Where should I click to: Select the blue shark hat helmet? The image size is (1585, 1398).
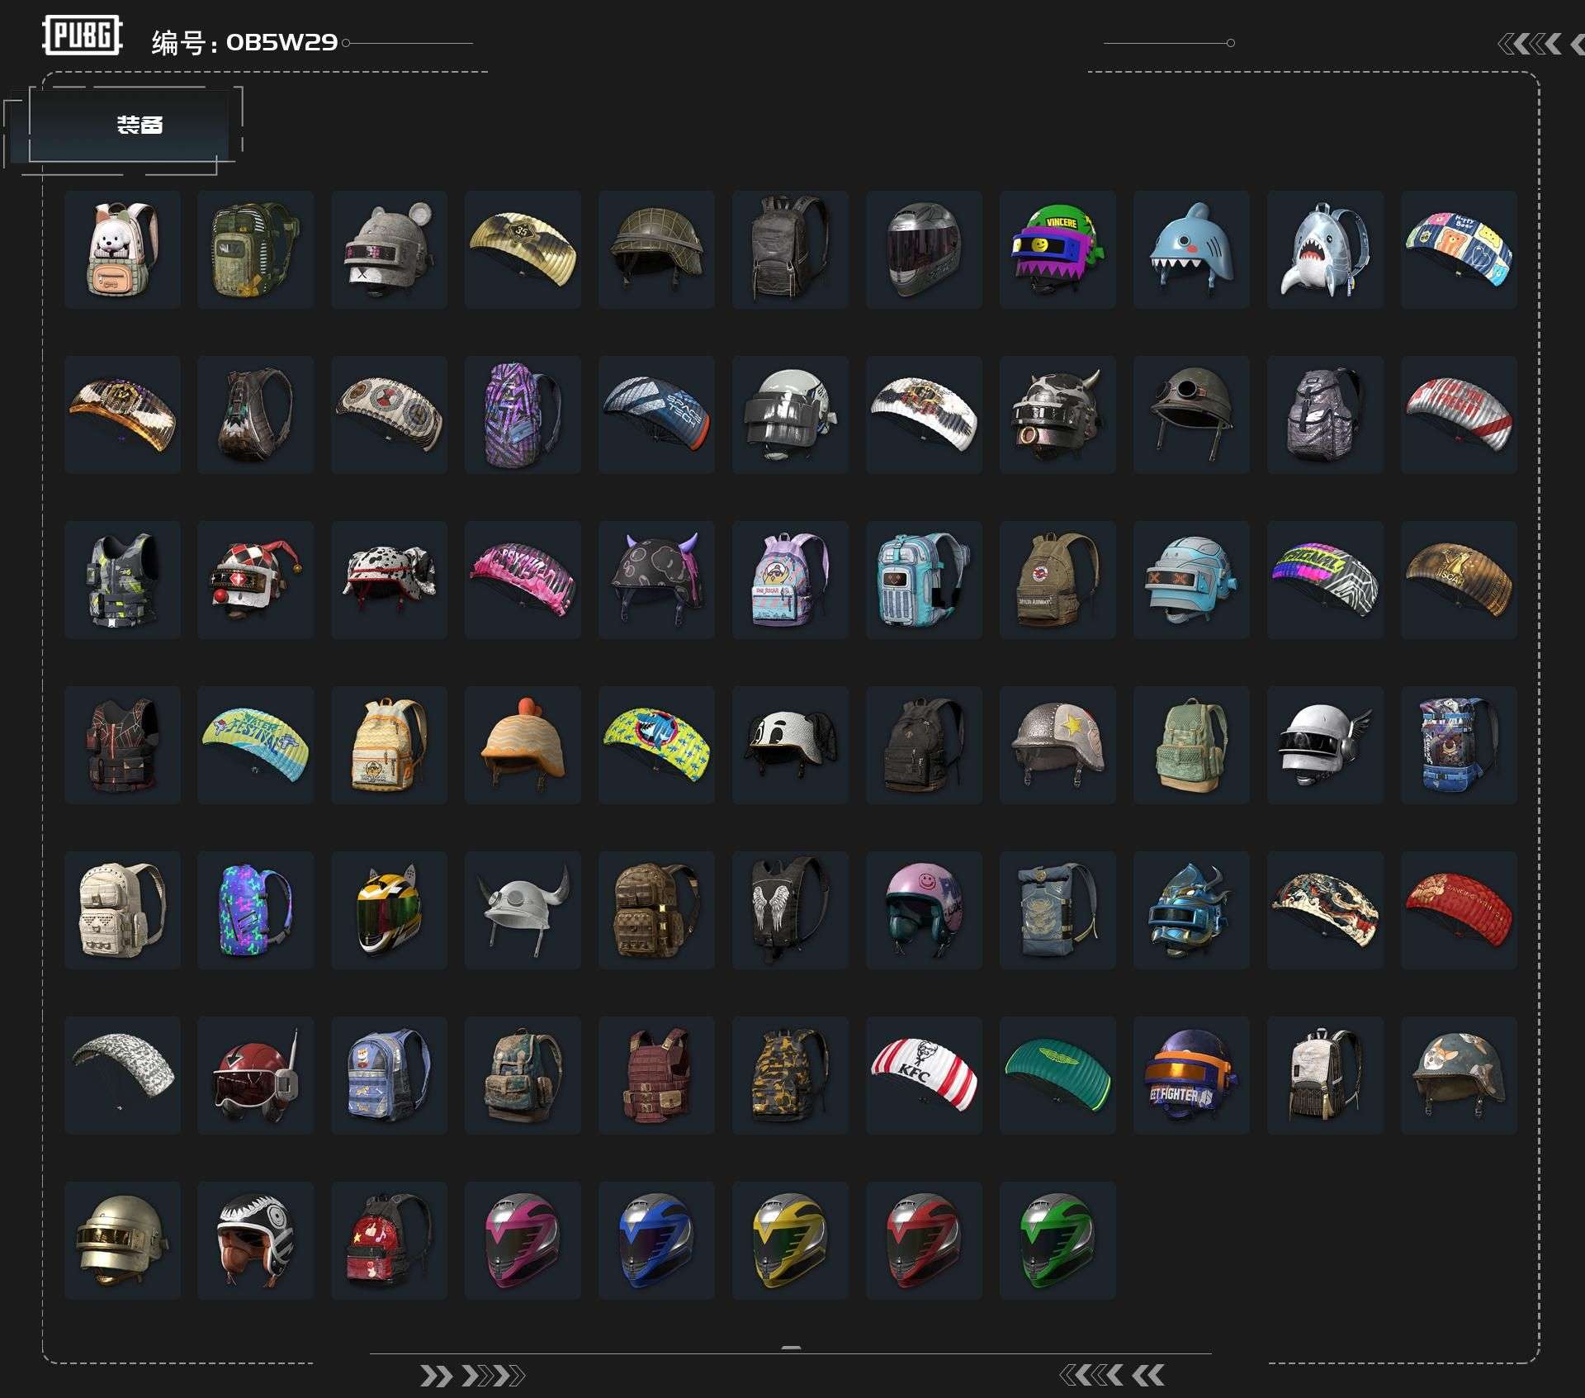coord(1190,249)
